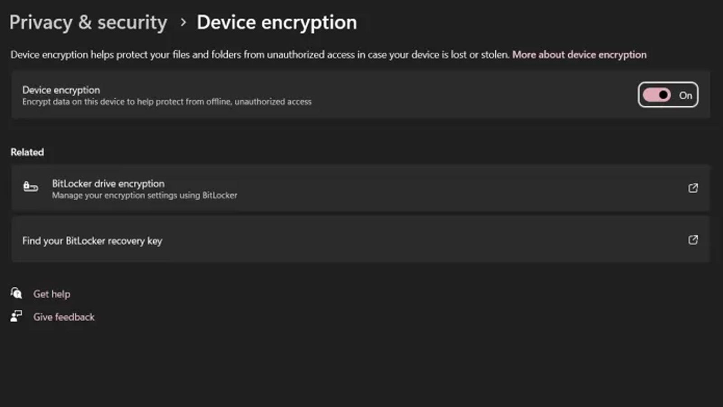The image size is (723, 407).
Task: Go back to Privacy & security breadcrumb
Action: [x=89, y=23]
